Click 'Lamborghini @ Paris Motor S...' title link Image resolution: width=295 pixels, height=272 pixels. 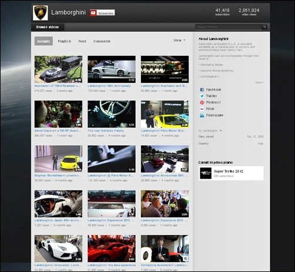pyautogui.click(x=110, y=176)
